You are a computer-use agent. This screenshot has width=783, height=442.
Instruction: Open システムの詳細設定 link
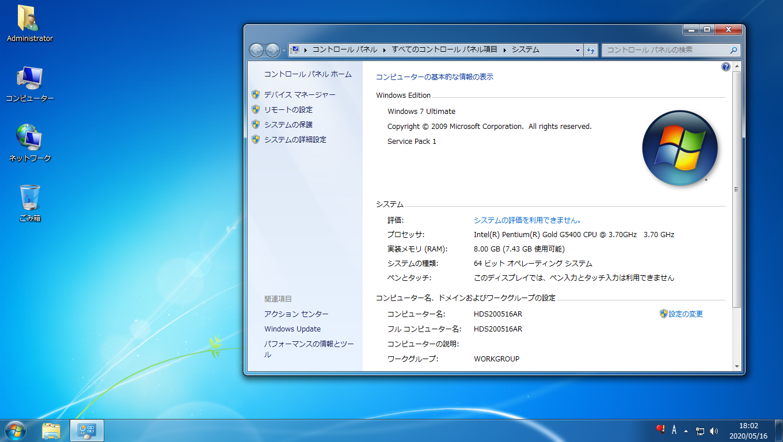click(x=295, y=139)
